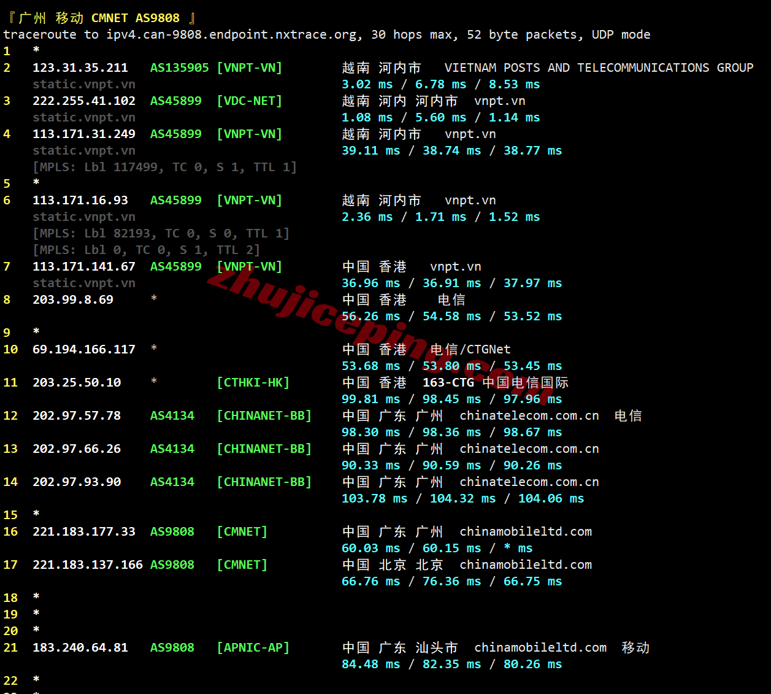Click IP address 183.240.64.81 at hop 21
The image size is (771, 694).
pos(80,647)
